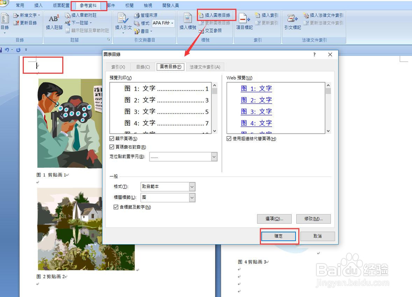412x297 pixels.
Task: Click 插入索引 insert index
Action: [267, 15]
